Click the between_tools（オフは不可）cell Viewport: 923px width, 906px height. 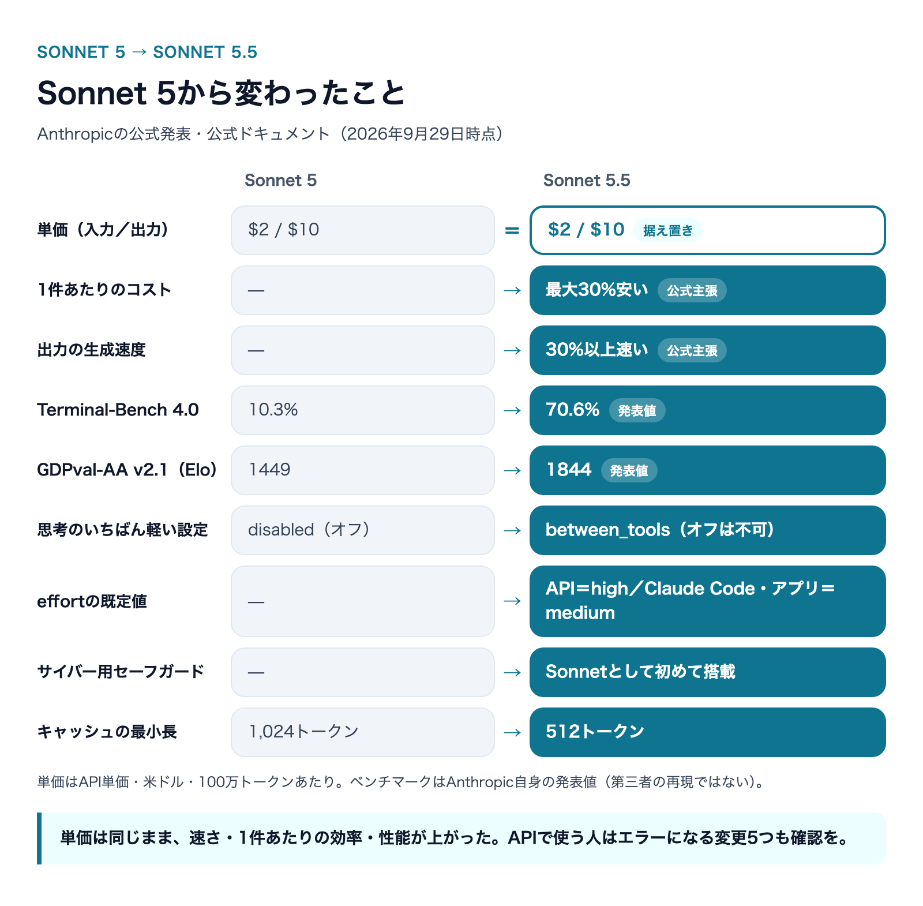(x=707, y=530)
